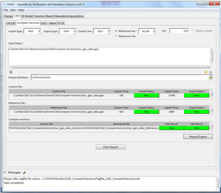Toggle the Messages checkbox
Viewport: 221px width, 193px height.
(x=5, y=172)
